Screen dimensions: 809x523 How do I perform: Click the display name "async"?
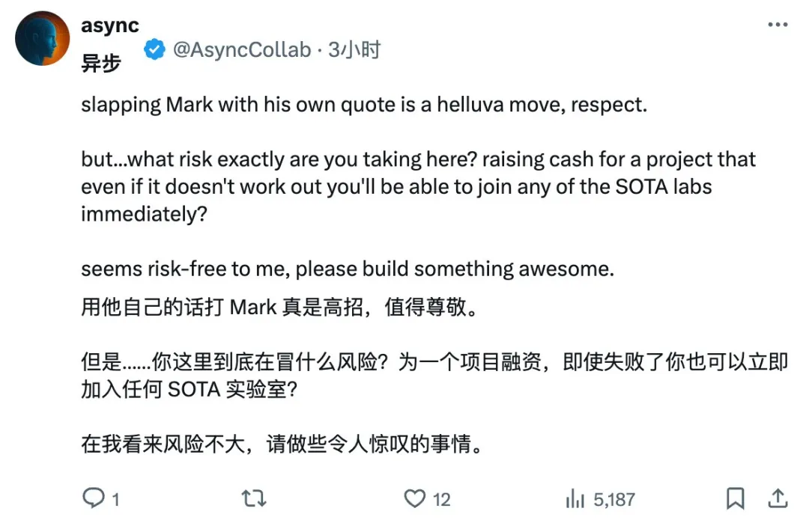pyautogui.click(x=109, y=25)
